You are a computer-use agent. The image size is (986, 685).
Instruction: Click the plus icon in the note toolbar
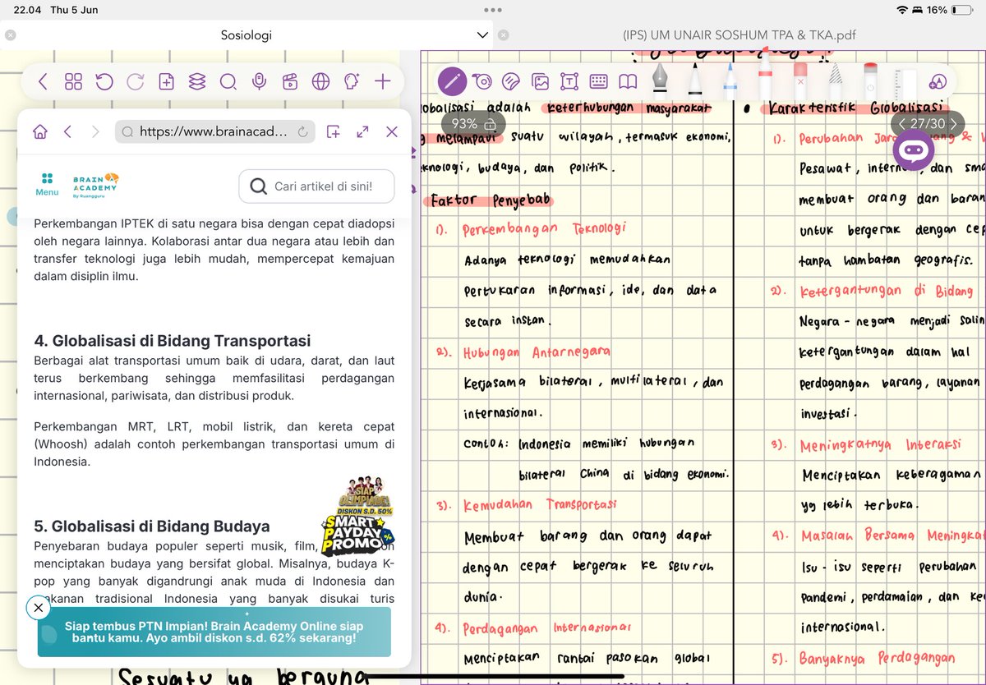[x=382, y=81]
